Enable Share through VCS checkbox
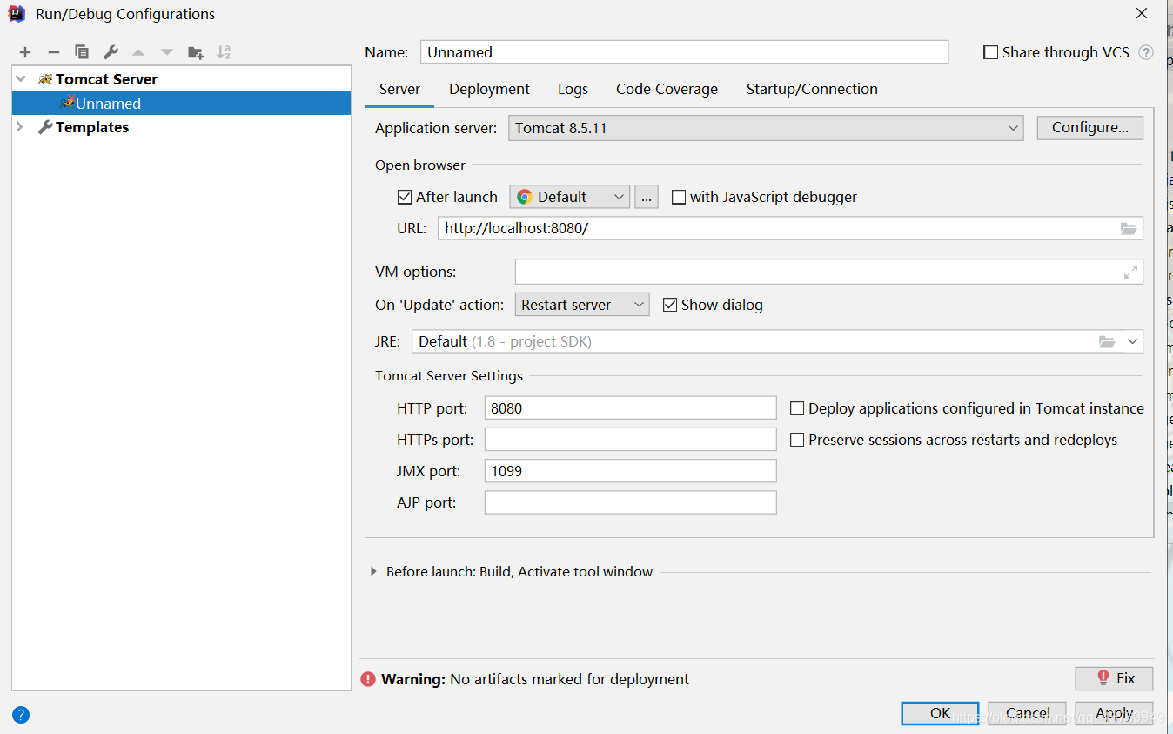Viewport: 1173px width, 734px height. (x=990, y=52)
